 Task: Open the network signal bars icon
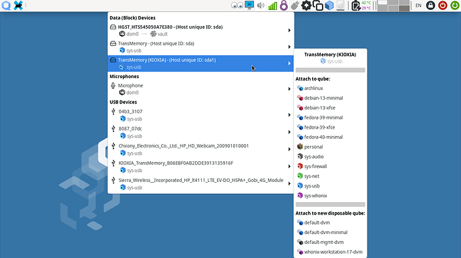[x=273, y=5]
